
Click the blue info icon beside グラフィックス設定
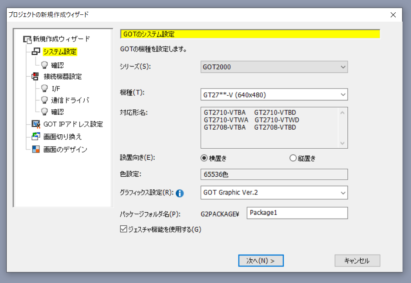[180, 193]
